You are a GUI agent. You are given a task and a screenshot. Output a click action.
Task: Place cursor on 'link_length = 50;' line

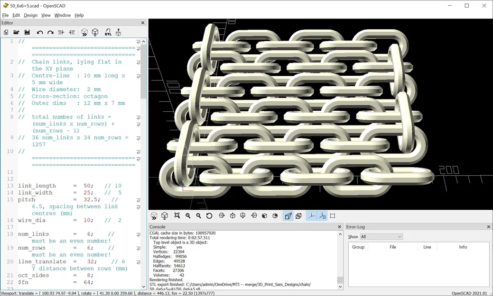click(x=69, y=186)
